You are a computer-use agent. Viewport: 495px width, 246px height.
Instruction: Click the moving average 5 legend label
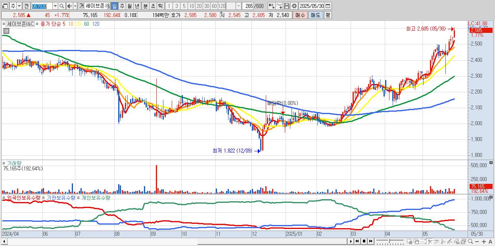point(64,24)
